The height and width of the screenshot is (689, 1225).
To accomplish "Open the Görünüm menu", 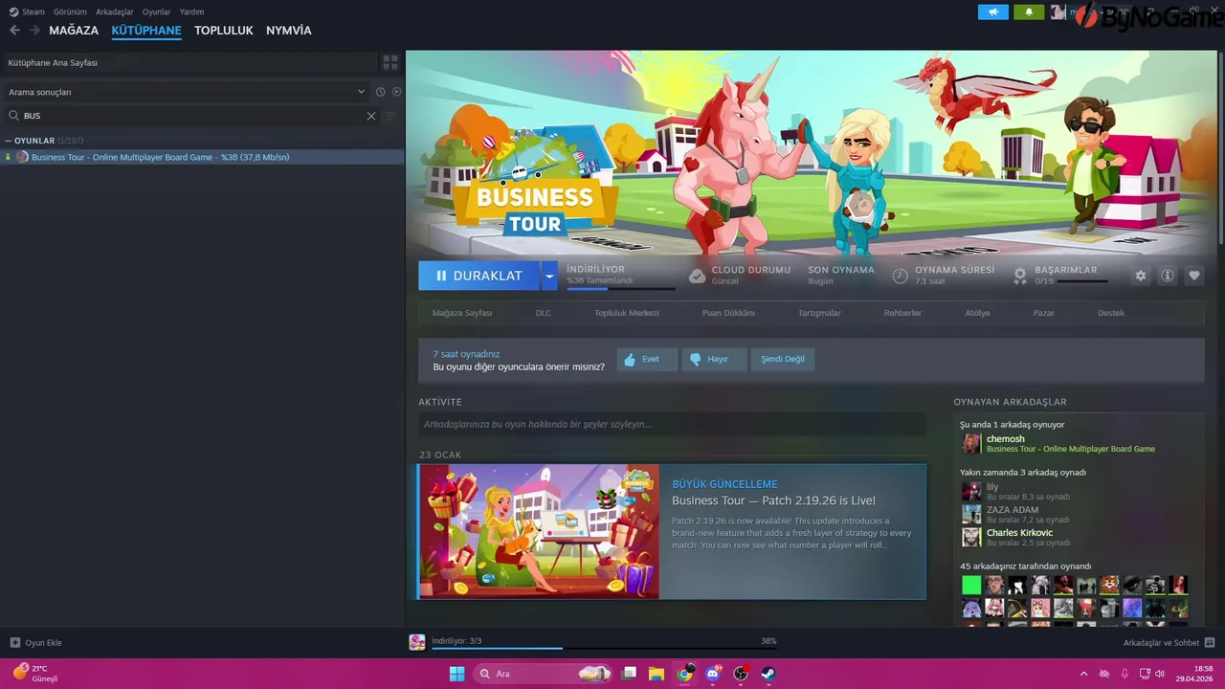I will (x=70, y=11).
